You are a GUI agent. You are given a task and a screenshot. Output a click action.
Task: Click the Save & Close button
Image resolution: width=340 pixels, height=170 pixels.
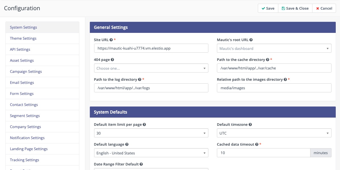(x=295, y=8)
